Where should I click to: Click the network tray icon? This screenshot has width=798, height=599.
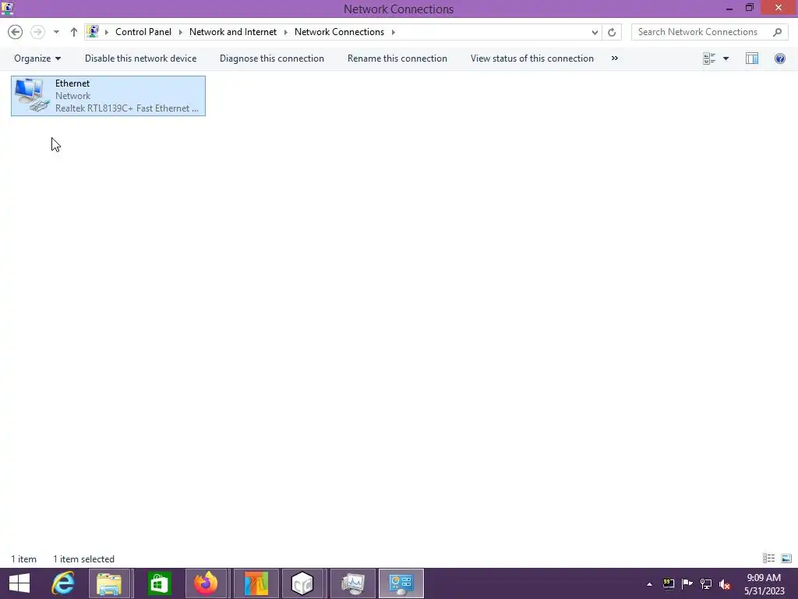pyautogui.click(x=706, y=583)
